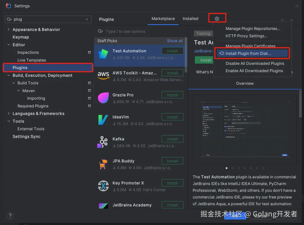Collapse the Tools section
Viewport: 304px width, 225px height.
(8, 121)
